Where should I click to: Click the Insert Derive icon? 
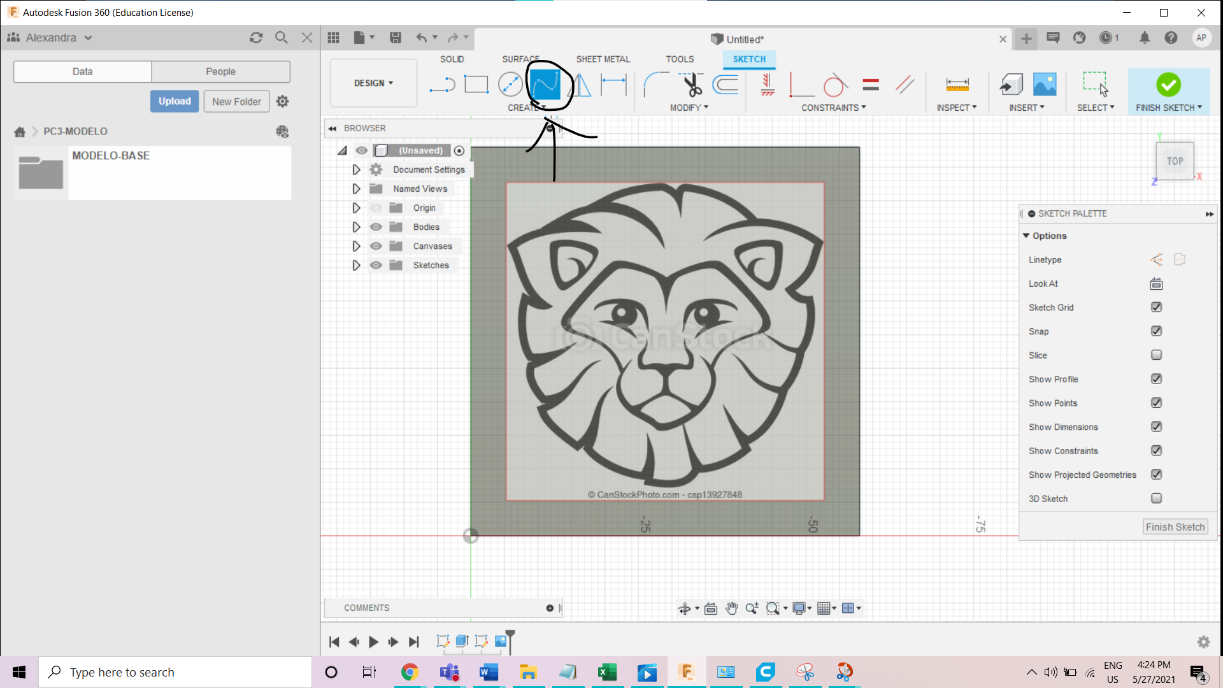pyautogui.click(x=1011, y=84)
